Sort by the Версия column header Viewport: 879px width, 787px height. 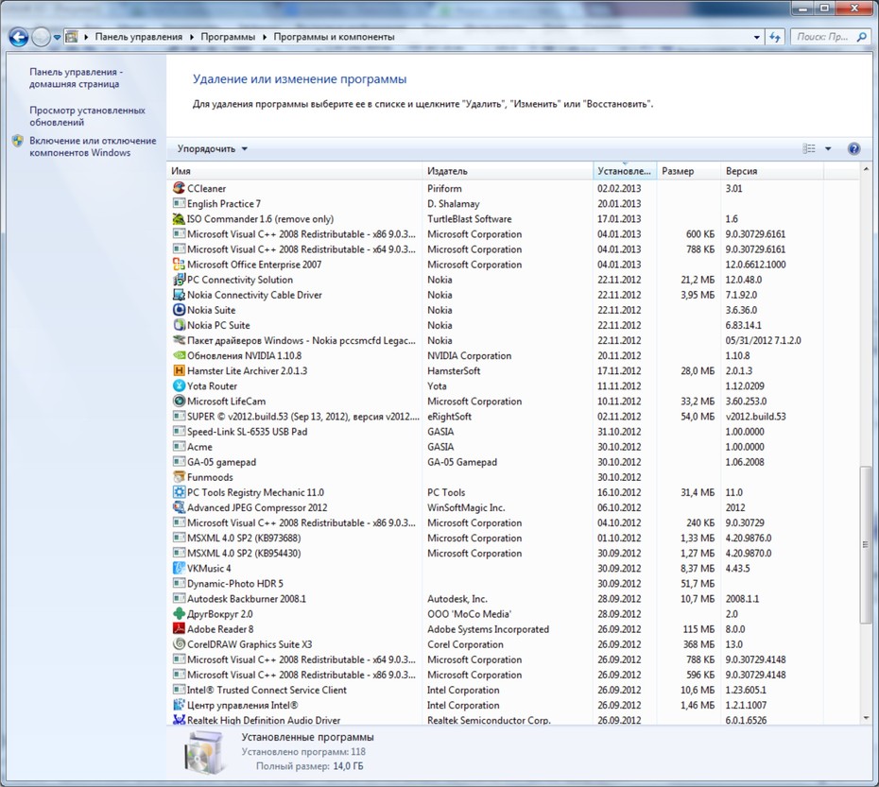772,171
